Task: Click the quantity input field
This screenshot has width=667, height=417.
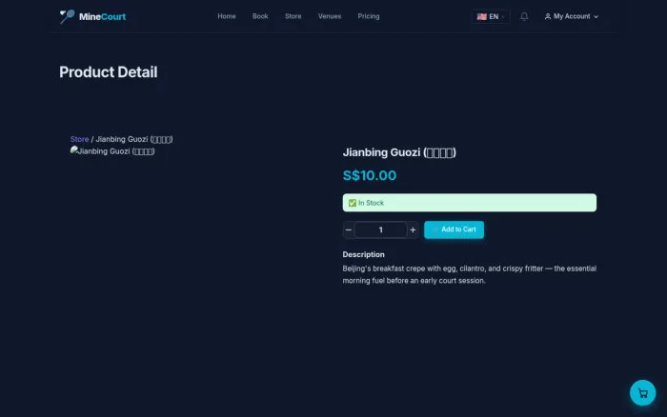Action: click(380, 230)
